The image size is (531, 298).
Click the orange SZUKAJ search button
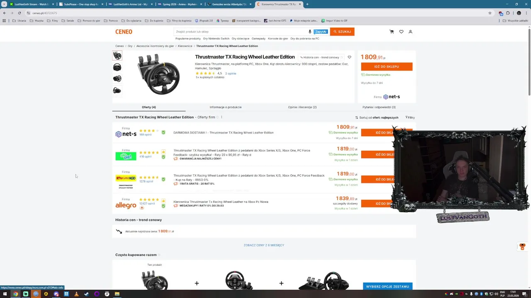click(x=342, y=31)
